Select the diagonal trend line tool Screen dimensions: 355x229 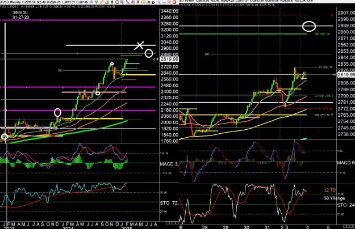pyautogui.click(x=128, y=2)
